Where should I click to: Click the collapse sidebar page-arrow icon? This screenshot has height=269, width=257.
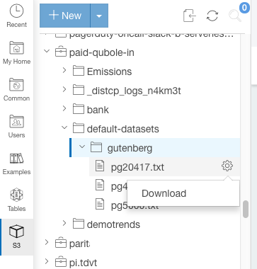190,16
